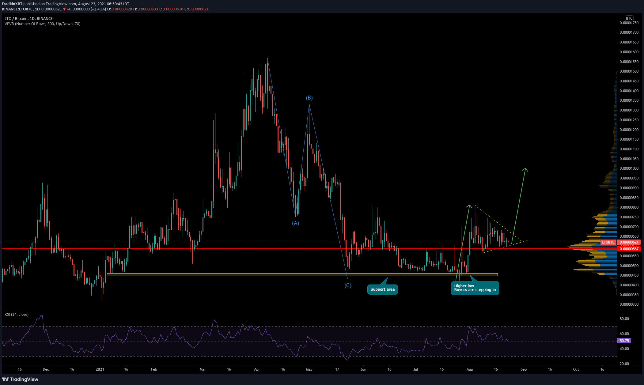This screenshot has height=385, width=644.
Task: Click the Apr label on time axis
Action: [257, 369]
